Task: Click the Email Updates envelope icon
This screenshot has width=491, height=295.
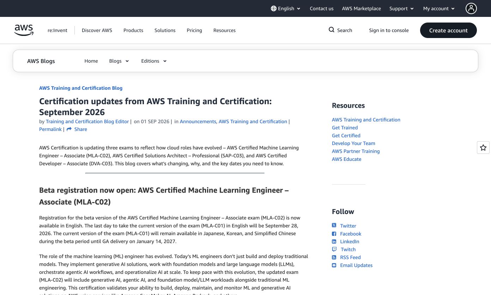Action: [x=334, y=265]
